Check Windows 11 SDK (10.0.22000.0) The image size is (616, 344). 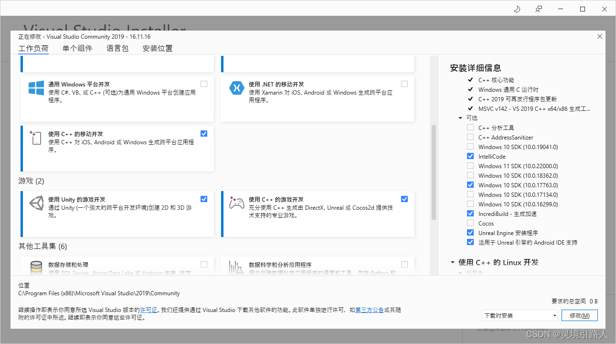(470, 166)
